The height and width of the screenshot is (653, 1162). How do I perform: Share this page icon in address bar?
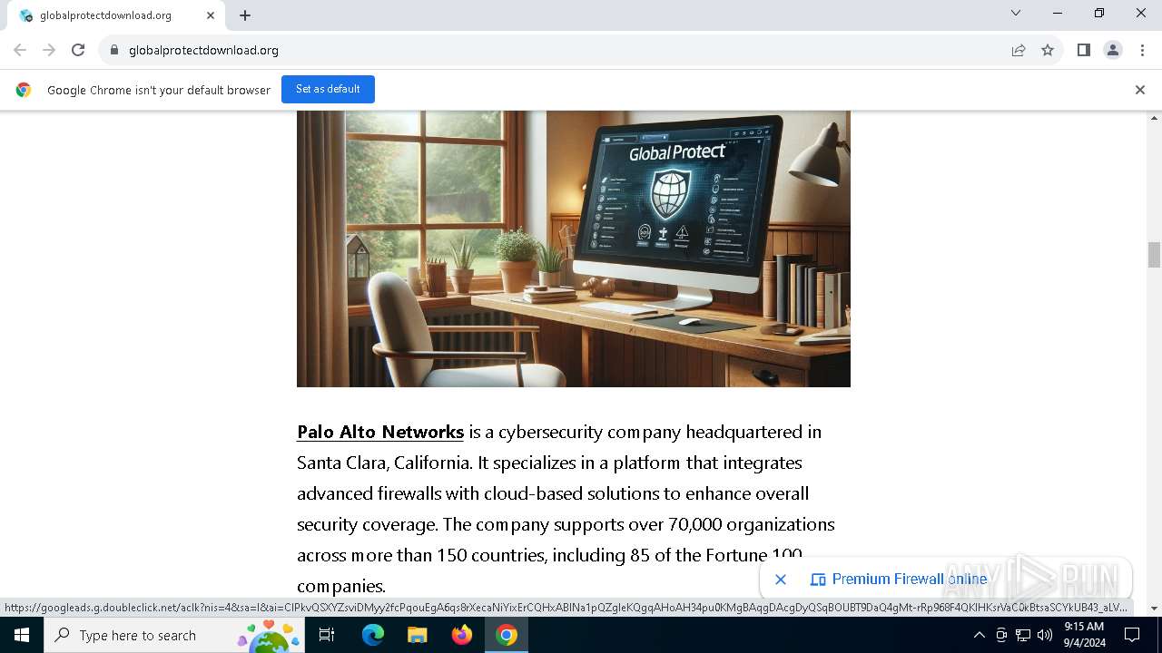[1019, 50]
